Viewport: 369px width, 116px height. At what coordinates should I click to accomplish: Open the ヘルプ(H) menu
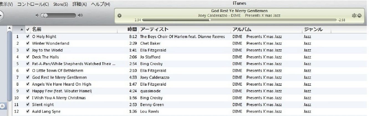101,4
